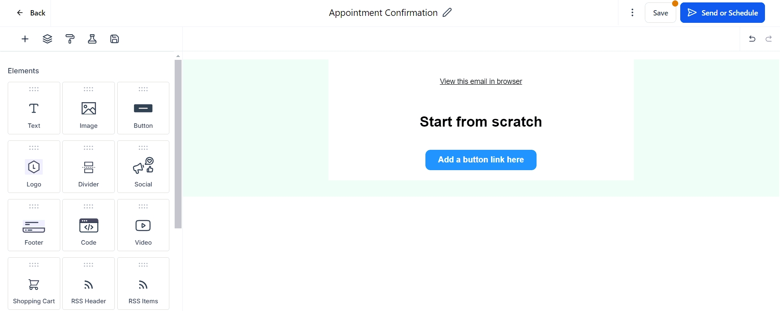Choose the Social element tile
The height and width of the screenshot is (311, 780).
pyautogui.click(x=143, y=167)
